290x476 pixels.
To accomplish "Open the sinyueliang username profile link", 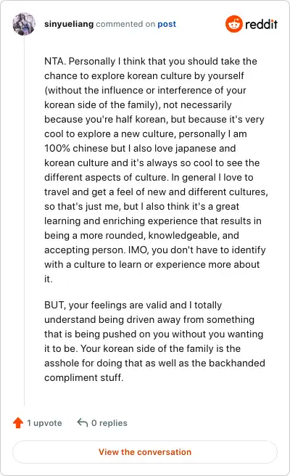I will [69, 24].
